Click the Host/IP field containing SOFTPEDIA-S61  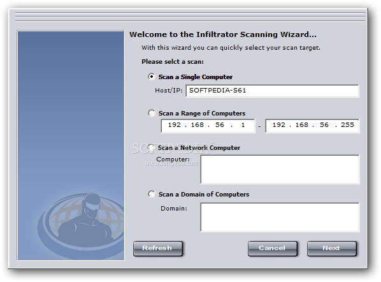click(x=272, y=91)
